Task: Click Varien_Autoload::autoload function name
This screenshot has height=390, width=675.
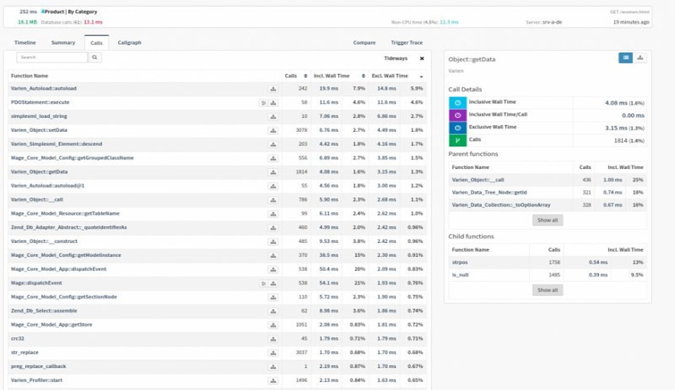Action: (43, 89)
